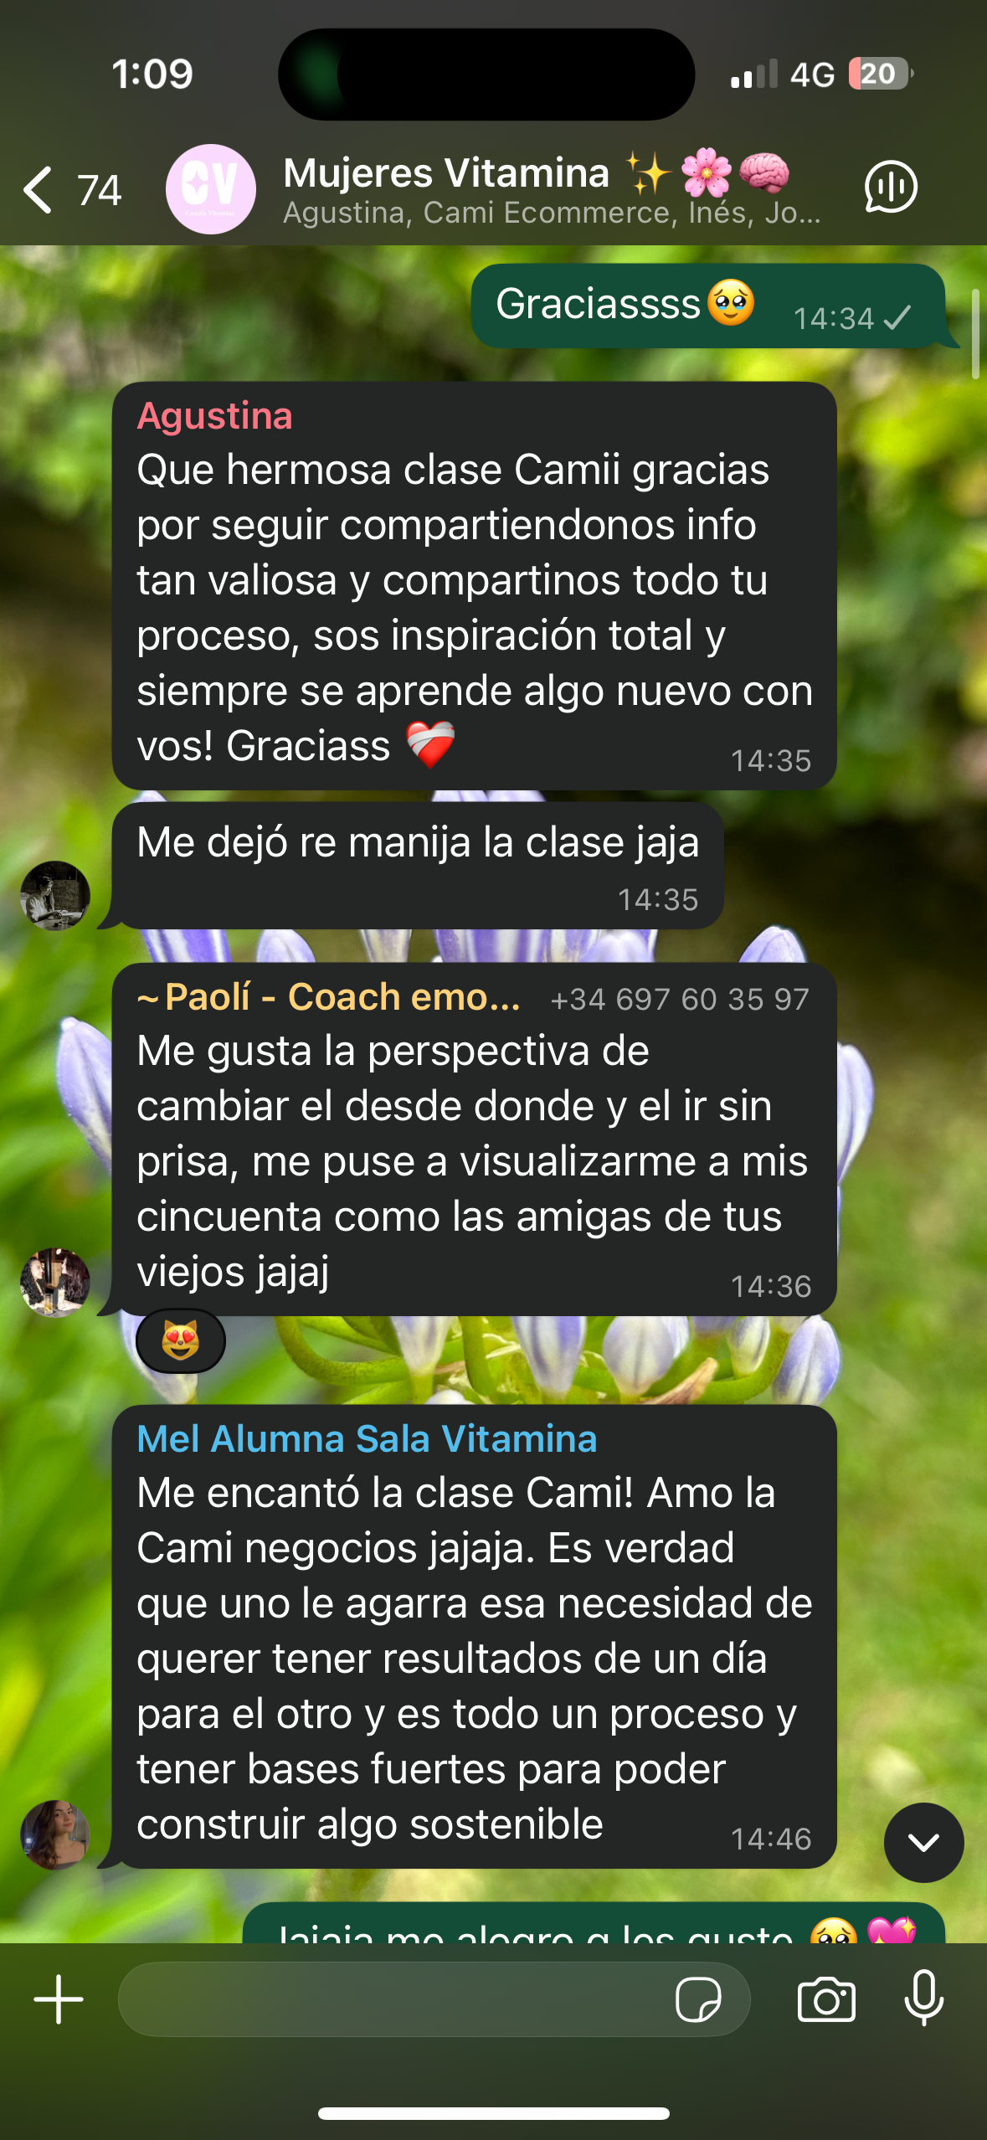The height and width of the screenshot is (2140, 987).
Task: Tap Agustina's sender name
Action: tap(214, 416)
